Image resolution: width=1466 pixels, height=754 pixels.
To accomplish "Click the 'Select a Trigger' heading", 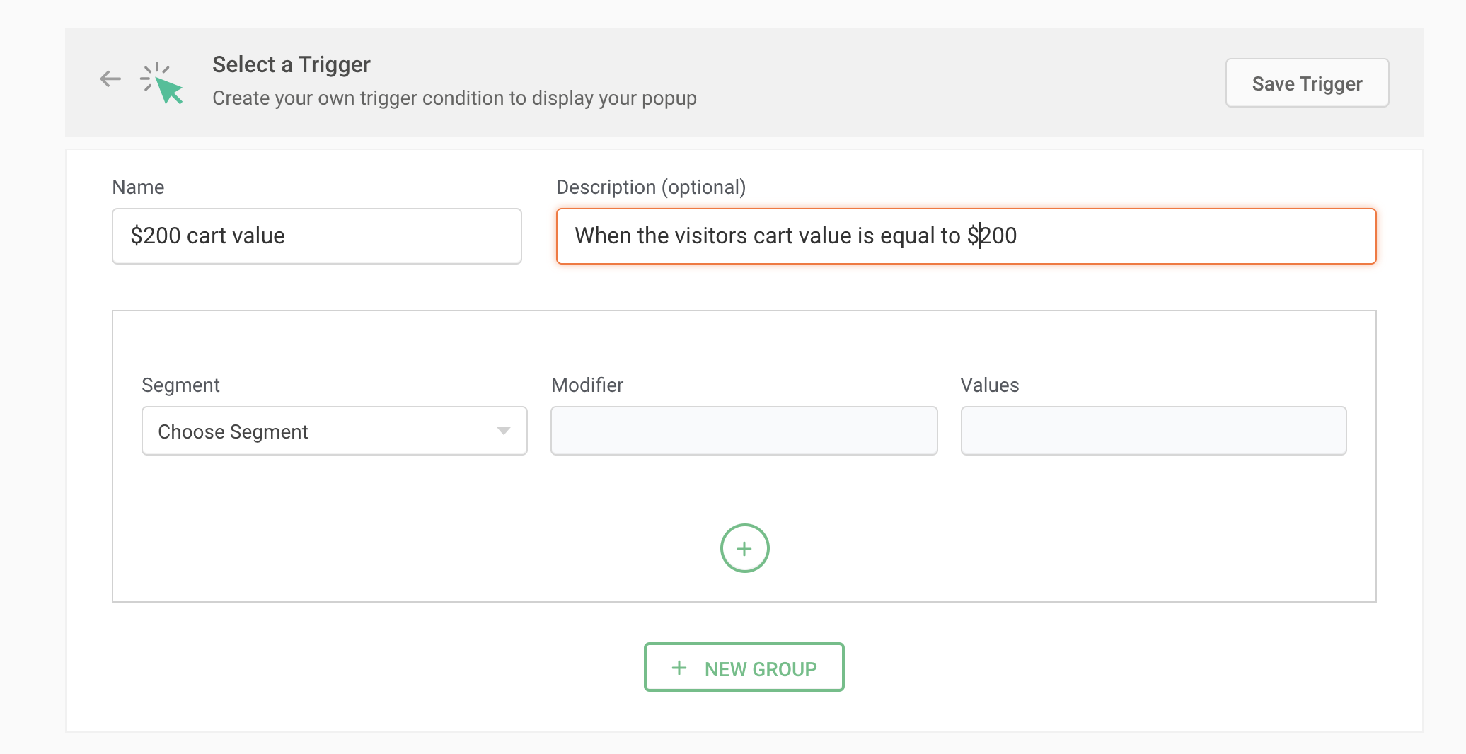I will pos(292,64).
